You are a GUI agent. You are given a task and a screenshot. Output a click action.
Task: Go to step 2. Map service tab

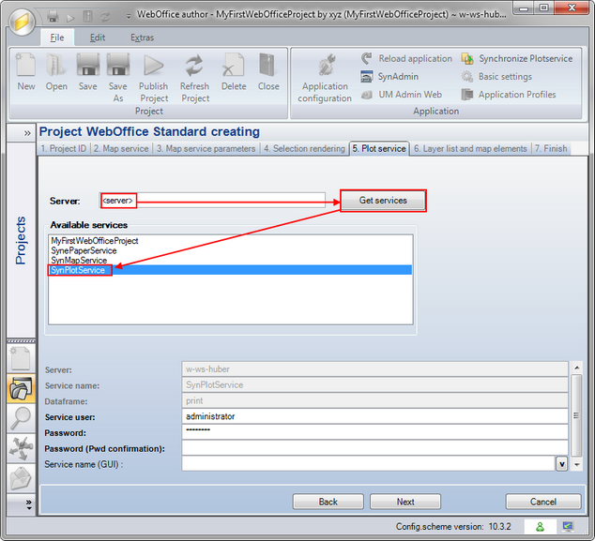point(121,149)
